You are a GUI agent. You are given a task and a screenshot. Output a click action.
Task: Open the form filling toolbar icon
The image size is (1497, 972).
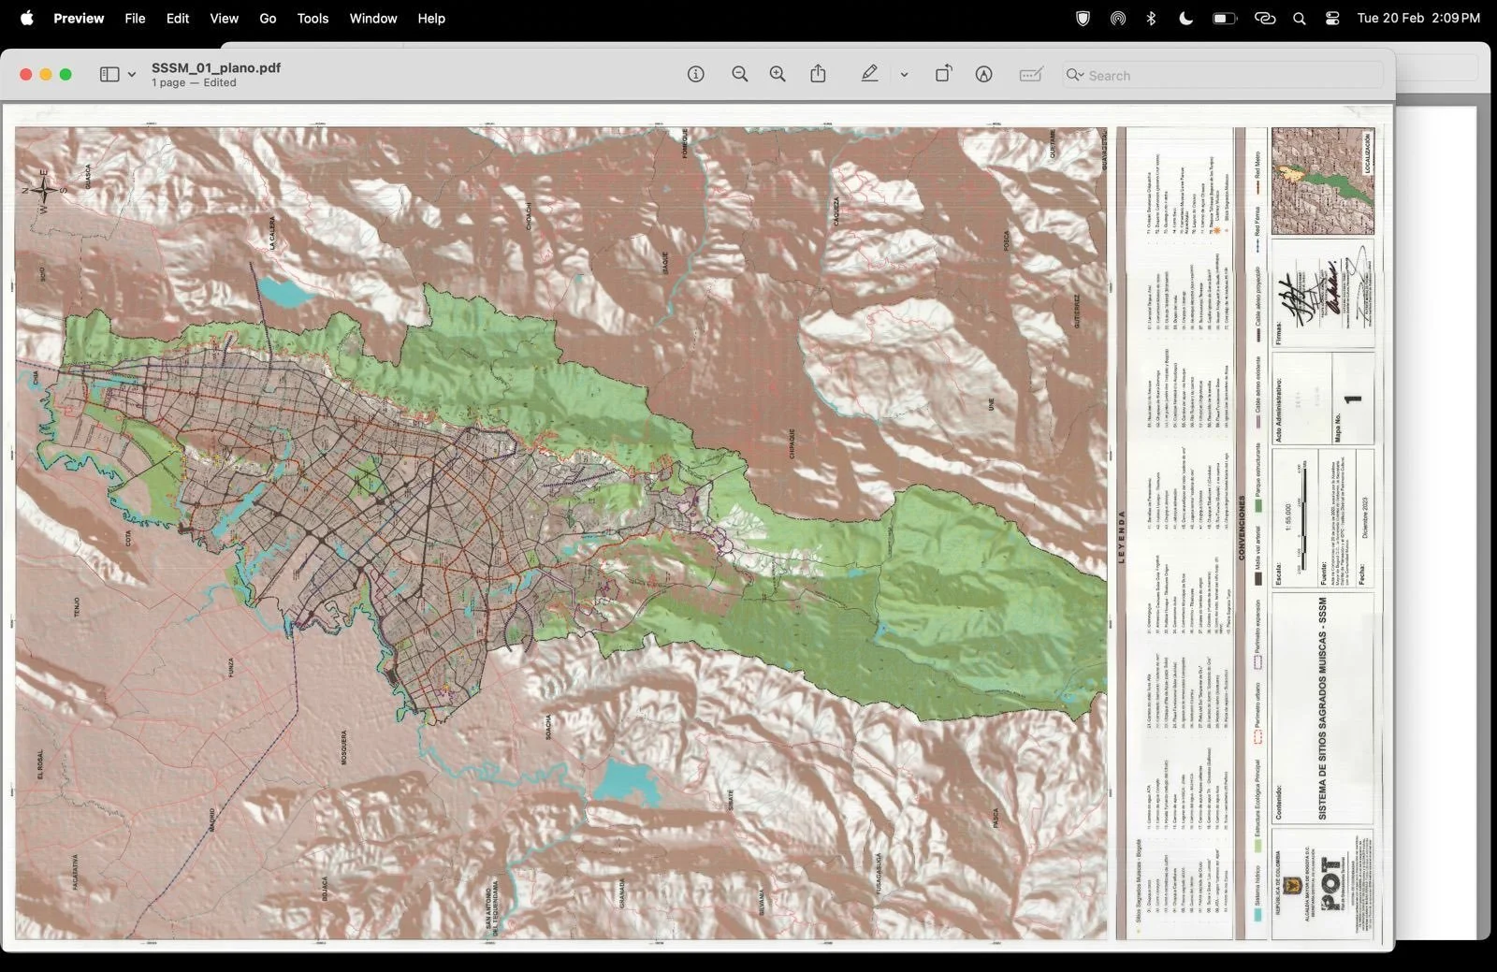click(1031, 74)
